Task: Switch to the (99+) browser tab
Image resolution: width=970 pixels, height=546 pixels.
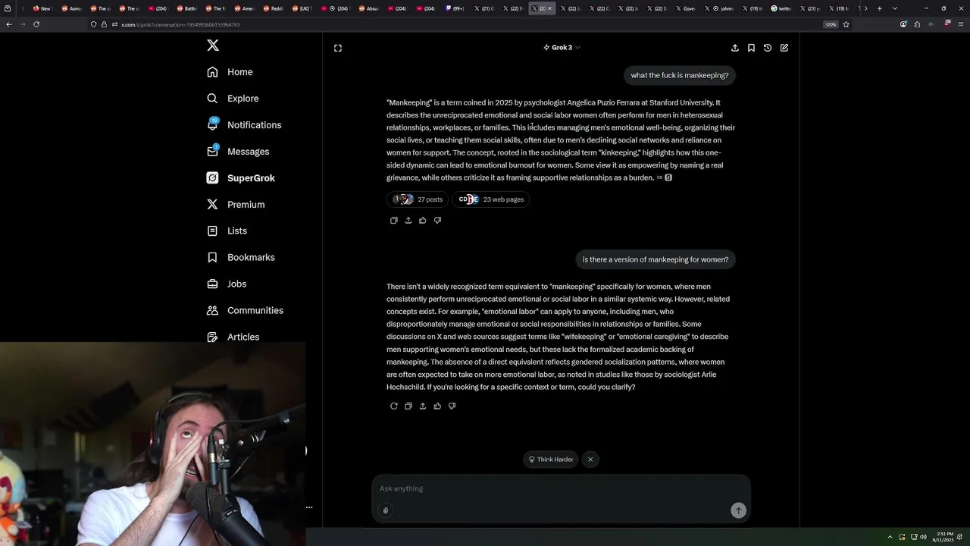Action: 455,8
